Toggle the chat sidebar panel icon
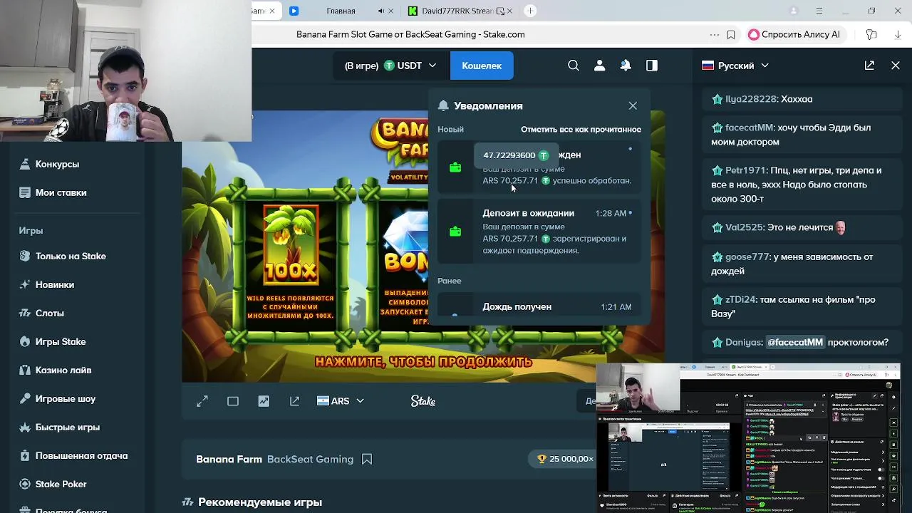 [652, 66]
